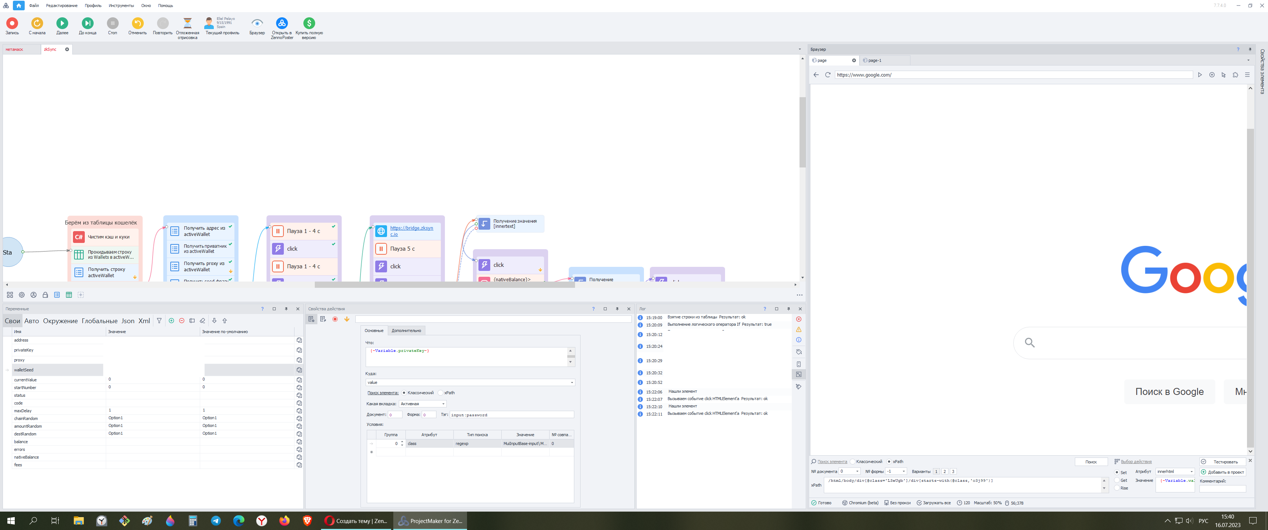Open the Куда value dropdown
The height and width of the screenshot is (530, 1268).
pyautogui.click(x=571, y=382)
